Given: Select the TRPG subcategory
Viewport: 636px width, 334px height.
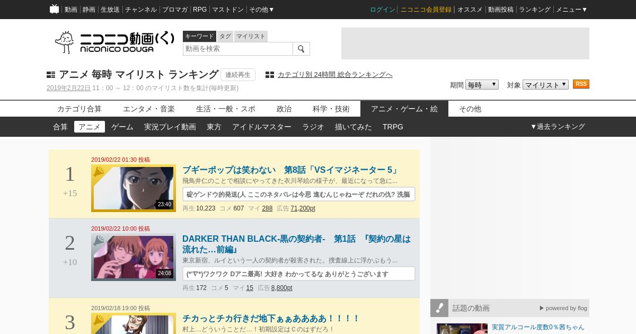Looking at the screenshot, I should click(393, 127).
